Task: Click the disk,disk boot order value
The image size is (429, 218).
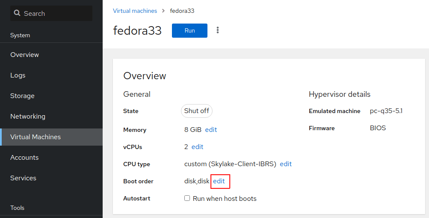Action: [x=197, y=181]
